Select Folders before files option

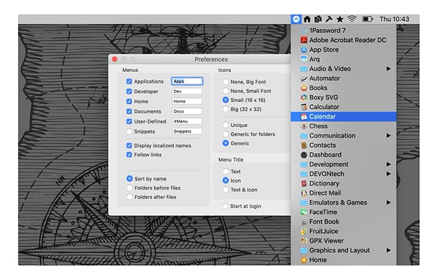[129, 188]
